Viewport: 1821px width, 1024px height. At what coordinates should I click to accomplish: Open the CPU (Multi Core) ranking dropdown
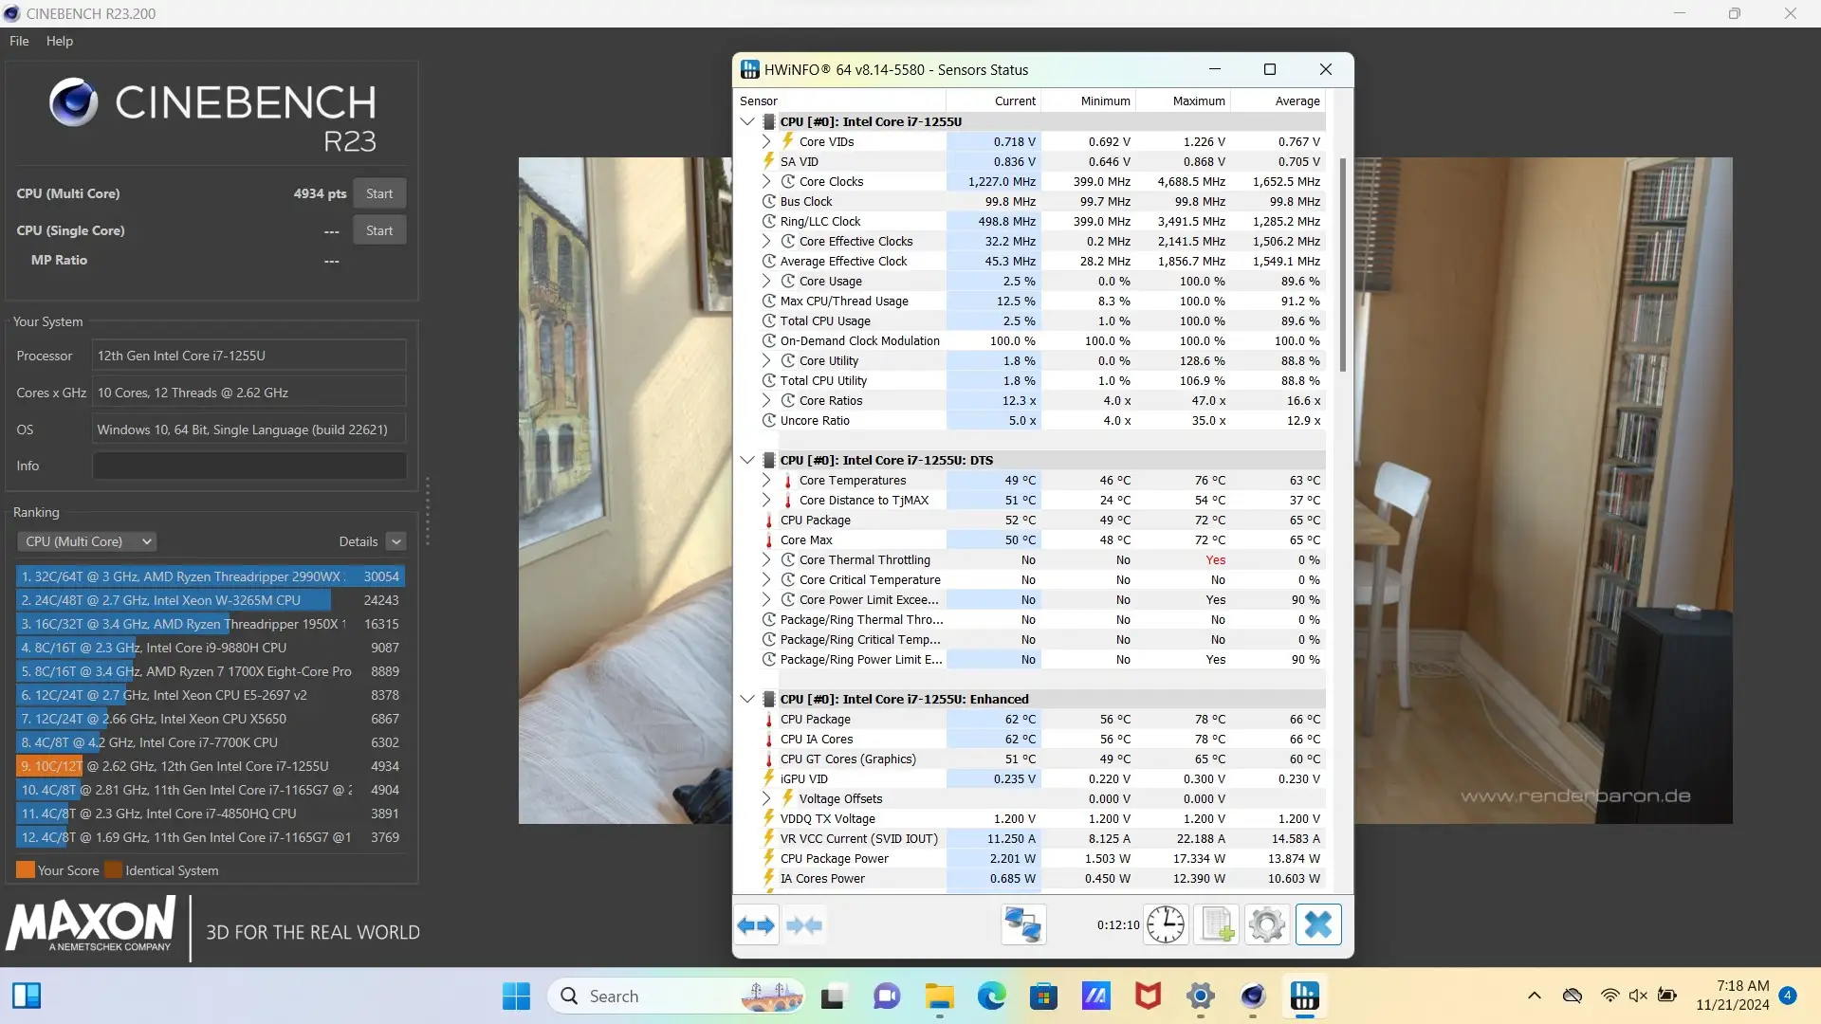point(86,541)
